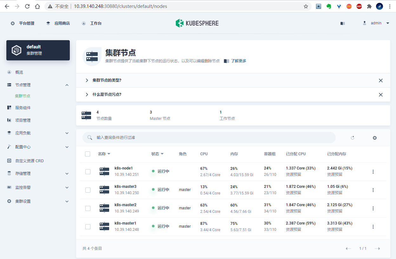Click the k8s-node1 server icon
This screenshot has height=259, width=396.
click(104, 171)
